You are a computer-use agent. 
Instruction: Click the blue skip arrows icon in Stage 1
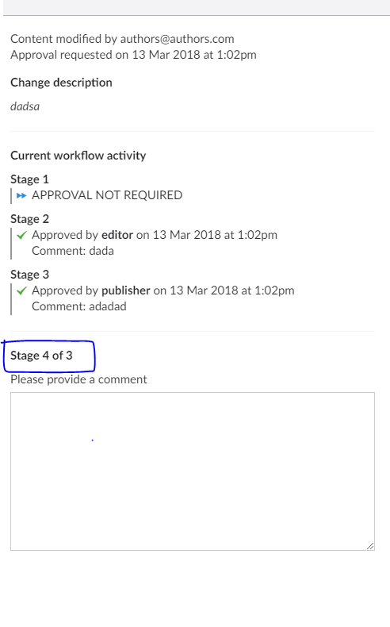[x=21, y=195]
